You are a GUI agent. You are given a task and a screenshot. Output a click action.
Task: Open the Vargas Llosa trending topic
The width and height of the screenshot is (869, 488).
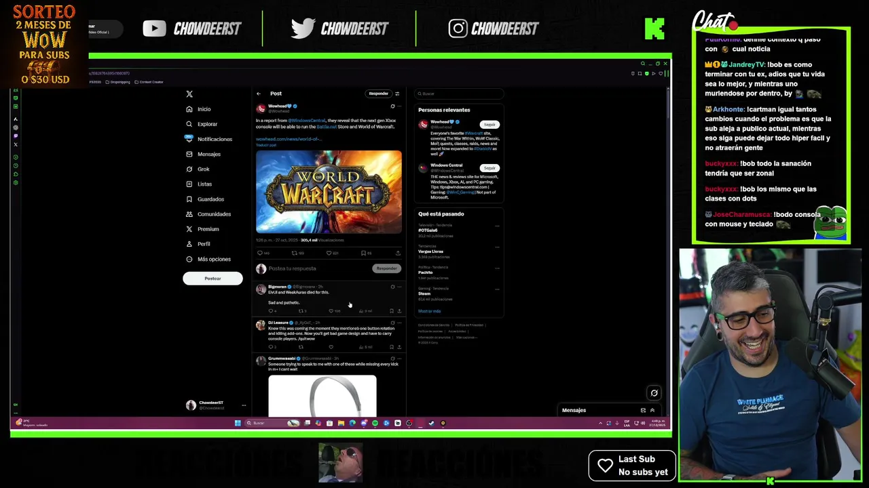431,251
